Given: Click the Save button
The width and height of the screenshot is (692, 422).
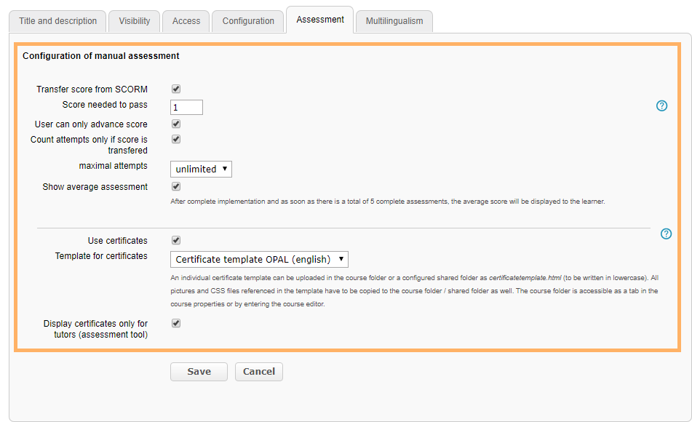Looking at the screenshot, I should click(199, 372).
